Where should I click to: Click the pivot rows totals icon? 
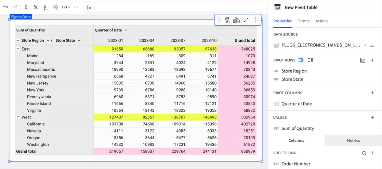click(363, 60)
